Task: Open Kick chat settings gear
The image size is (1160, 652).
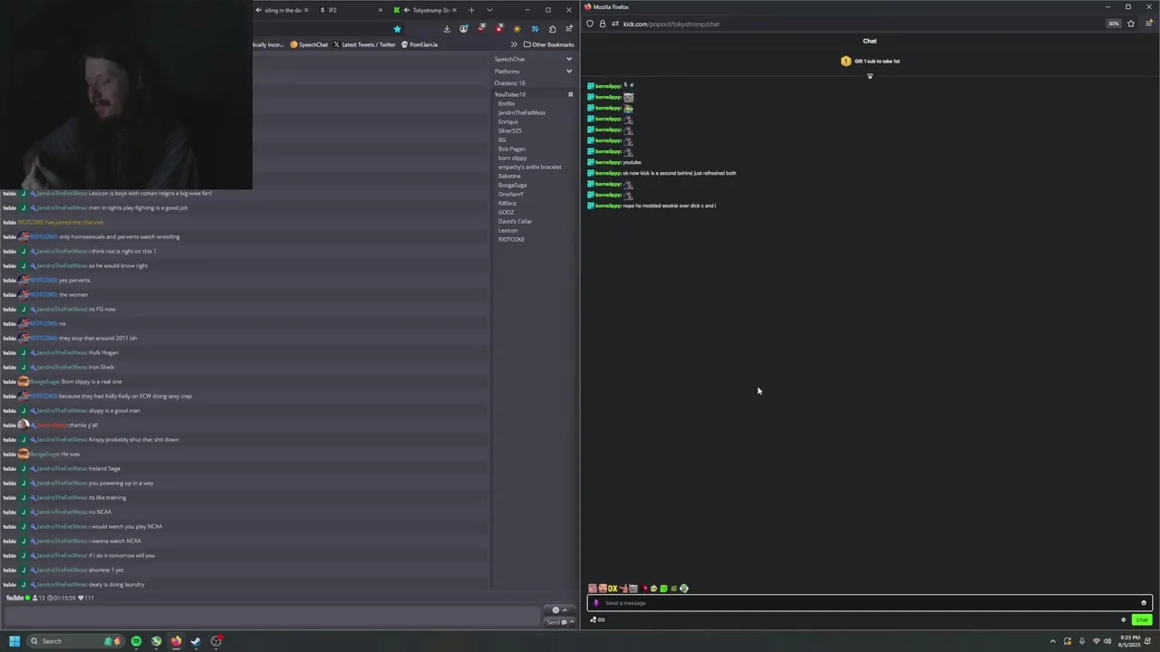Action: click(x=1124, y=620)
